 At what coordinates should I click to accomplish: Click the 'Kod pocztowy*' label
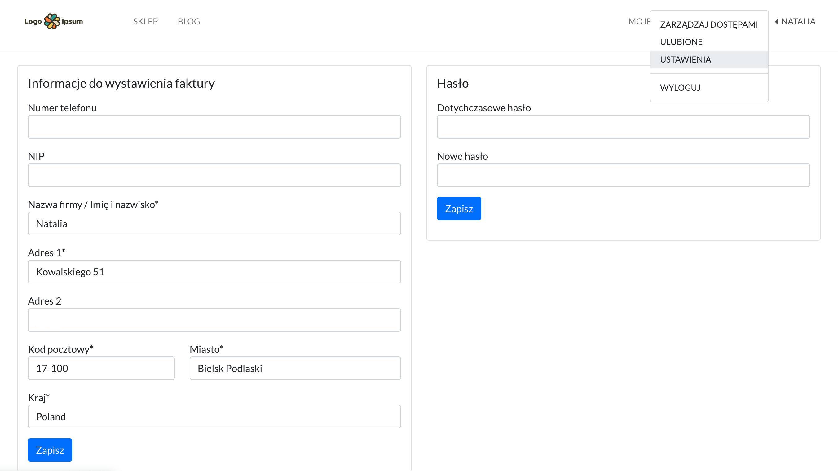[60, 349]
